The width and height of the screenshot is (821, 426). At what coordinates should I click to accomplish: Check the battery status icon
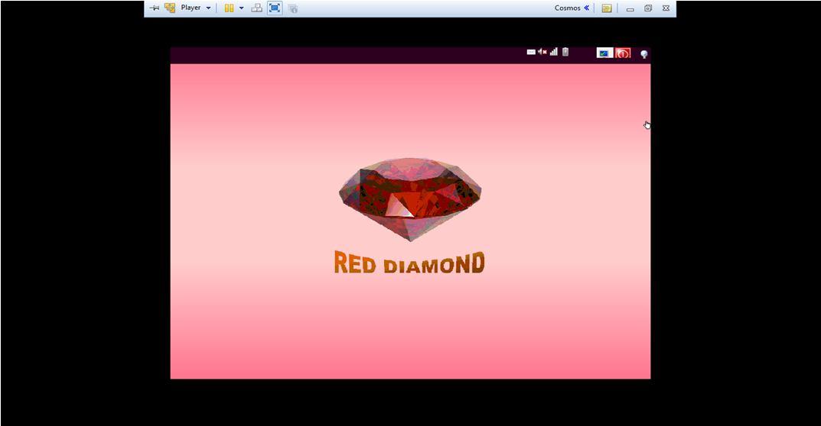tap(565, 52)
